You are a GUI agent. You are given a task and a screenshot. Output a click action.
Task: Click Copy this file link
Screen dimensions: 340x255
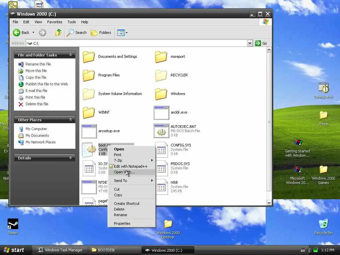(36, 77)
